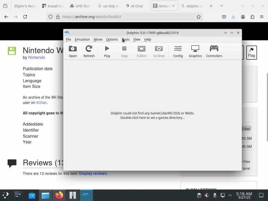Screen dimensions: 268x201
Task: Open the Options menu
Action: coord(112,40)
